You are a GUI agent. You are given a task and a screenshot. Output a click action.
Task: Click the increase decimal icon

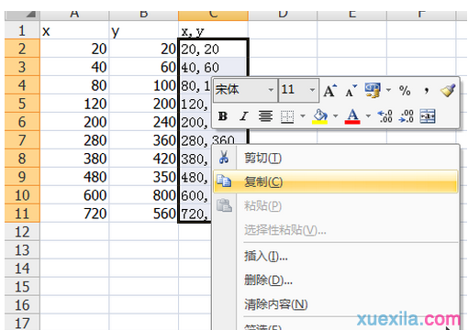tap(385, 116)
